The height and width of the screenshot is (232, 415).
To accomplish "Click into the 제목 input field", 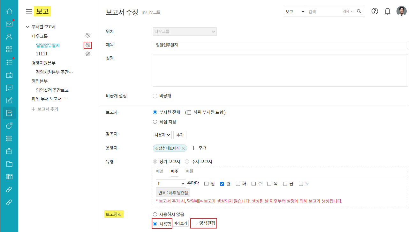I will [x=280, y=45].
